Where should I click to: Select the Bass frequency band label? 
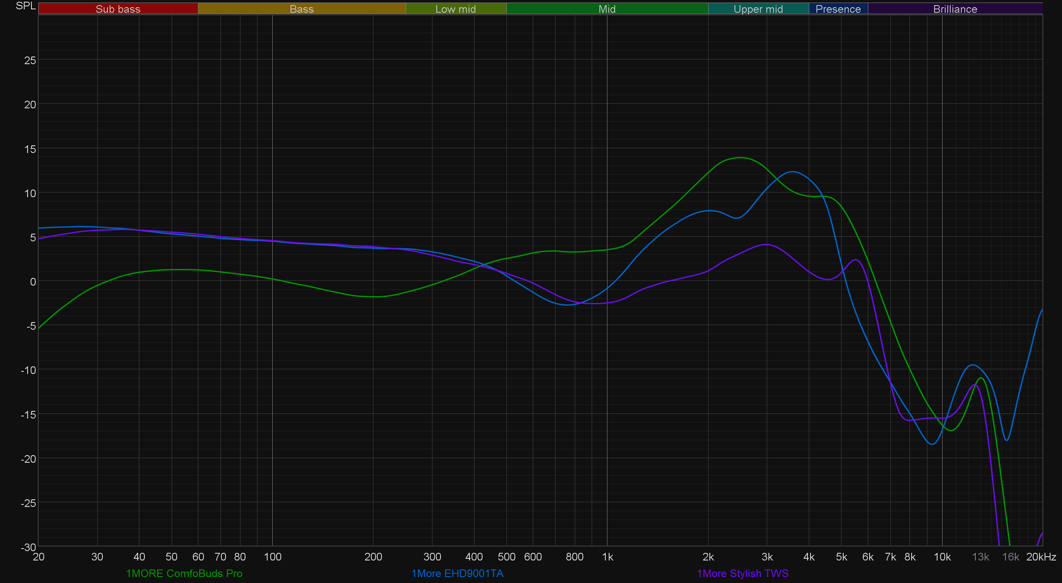pos(302,9)
